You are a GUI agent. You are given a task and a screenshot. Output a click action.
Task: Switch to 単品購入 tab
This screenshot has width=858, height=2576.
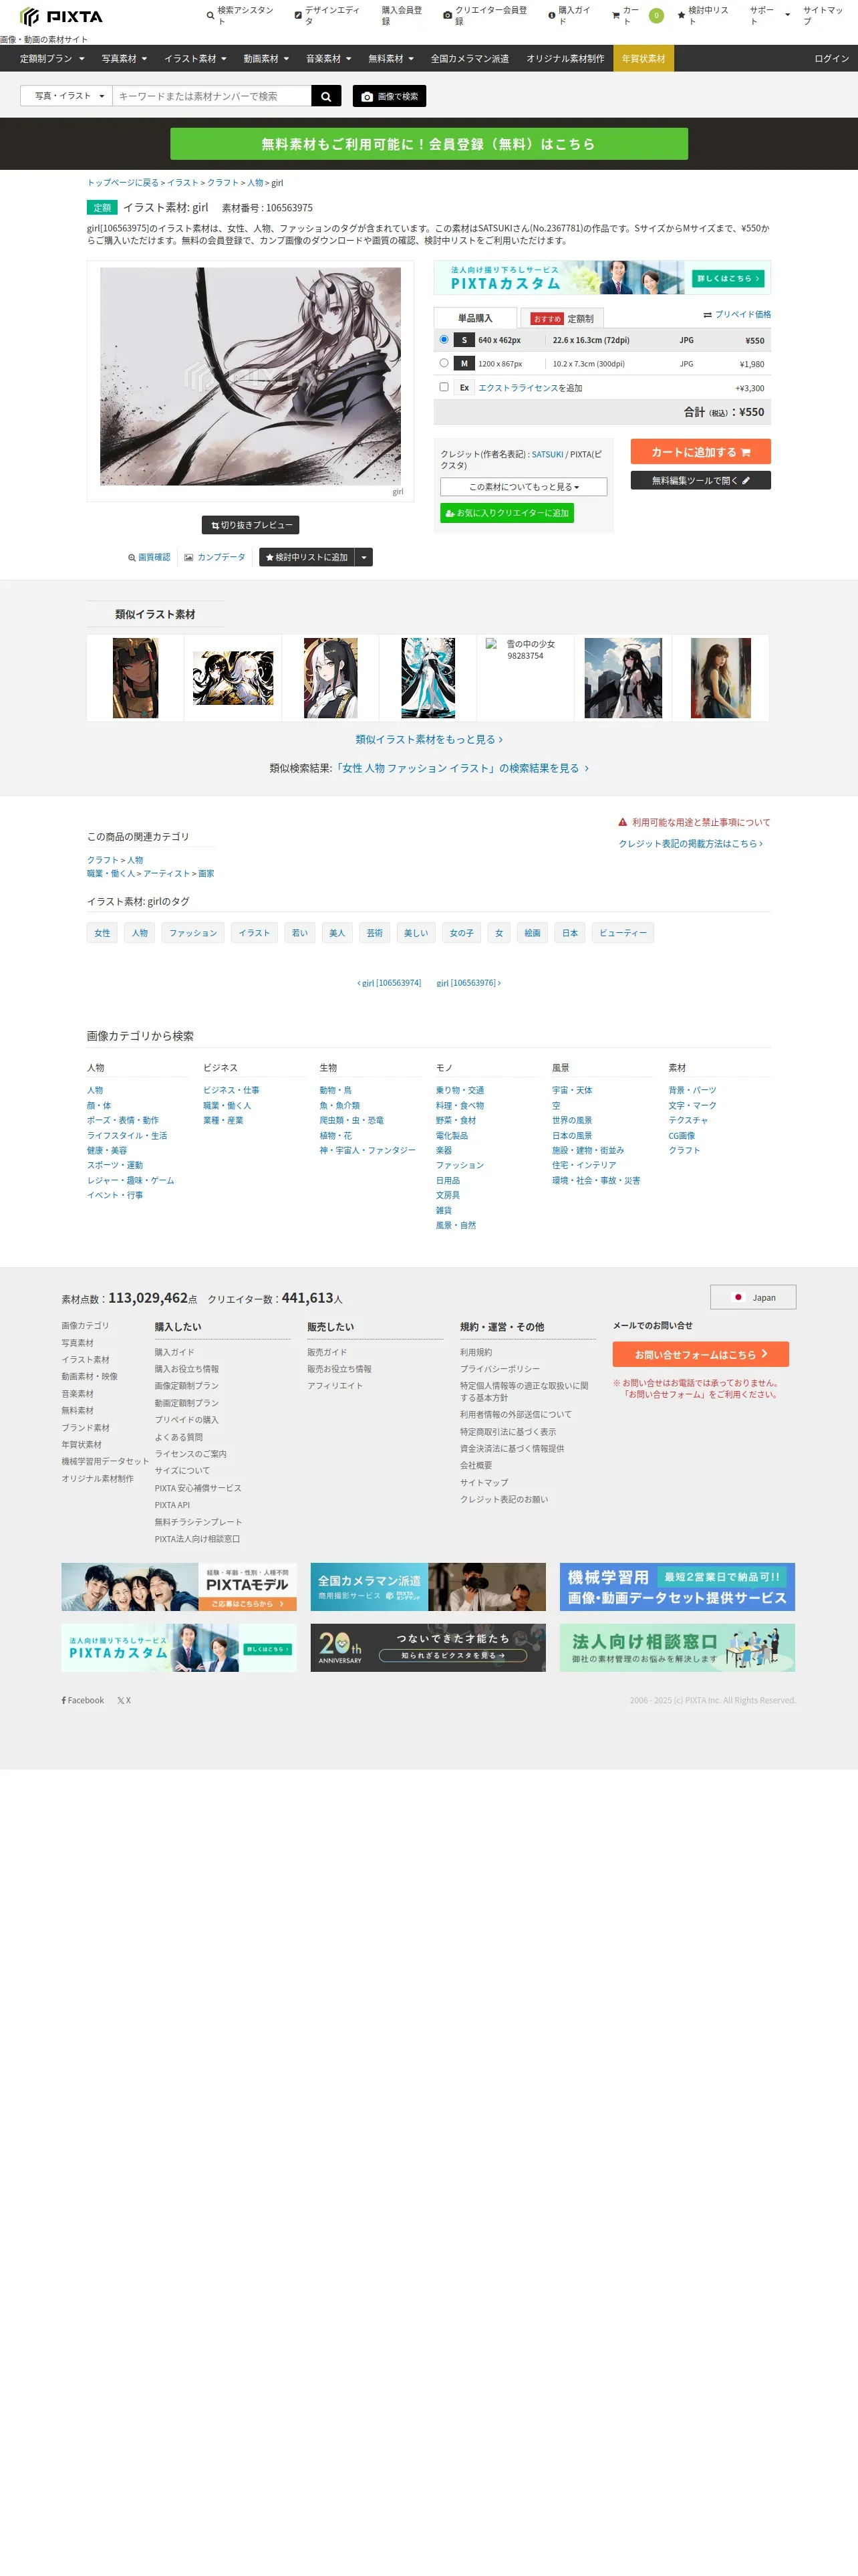pos(476,318)
